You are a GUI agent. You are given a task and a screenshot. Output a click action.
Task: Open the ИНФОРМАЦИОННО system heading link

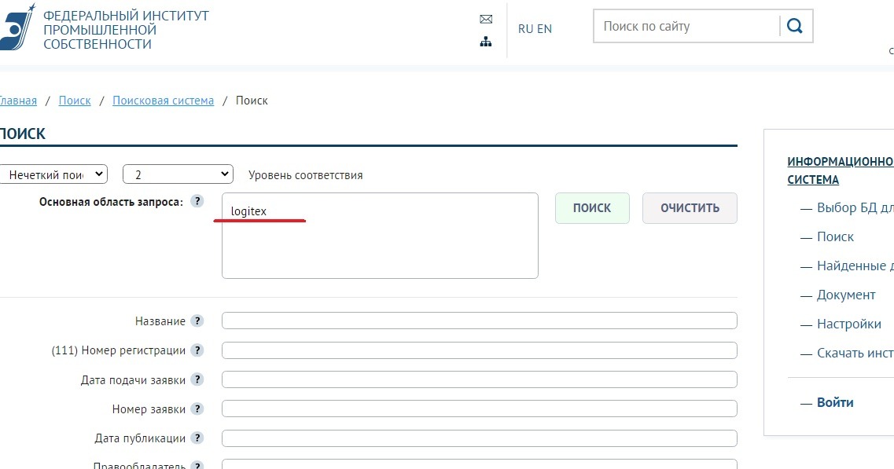coord(841,170)
